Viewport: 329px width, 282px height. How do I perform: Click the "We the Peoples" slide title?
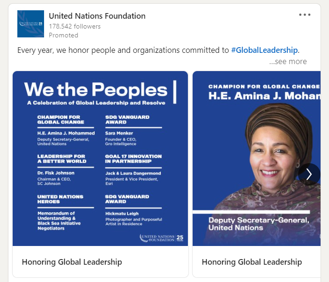pyautogui.click(x=96, y=89)
